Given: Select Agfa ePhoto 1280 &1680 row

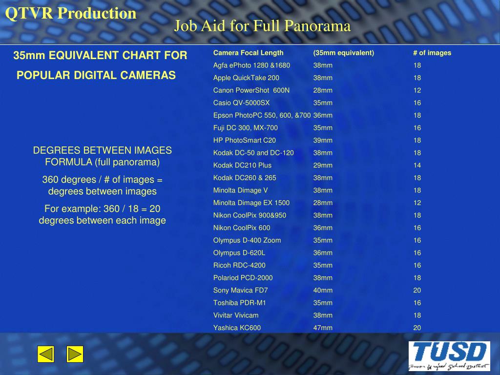Looking at the screenshot, I should tap(317, 65).
